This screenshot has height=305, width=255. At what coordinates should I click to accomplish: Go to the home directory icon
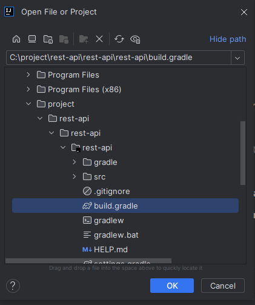(x=16, y=39)
